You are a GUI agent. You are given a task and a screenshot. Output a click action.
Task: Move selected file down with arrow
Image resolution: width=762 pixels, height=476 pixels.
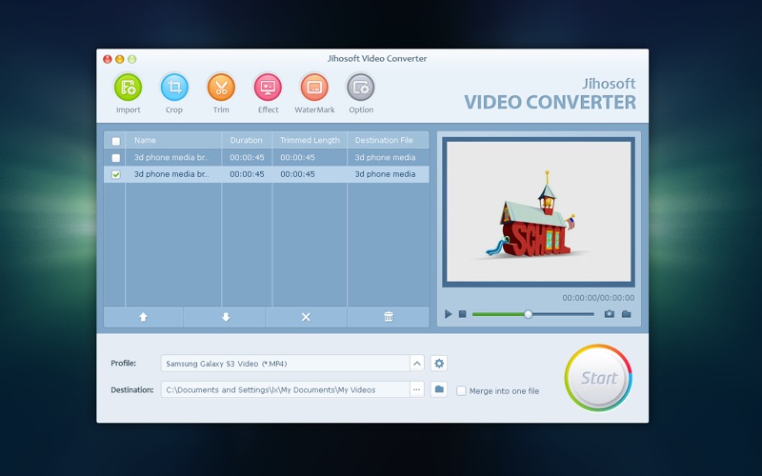tap(226, 317)
